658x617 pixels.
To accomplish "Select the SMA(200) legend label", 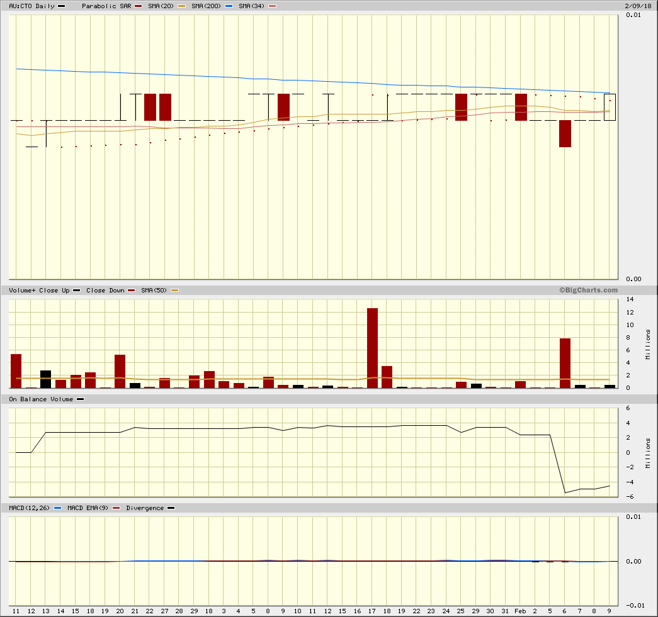I will pos(206,6).
